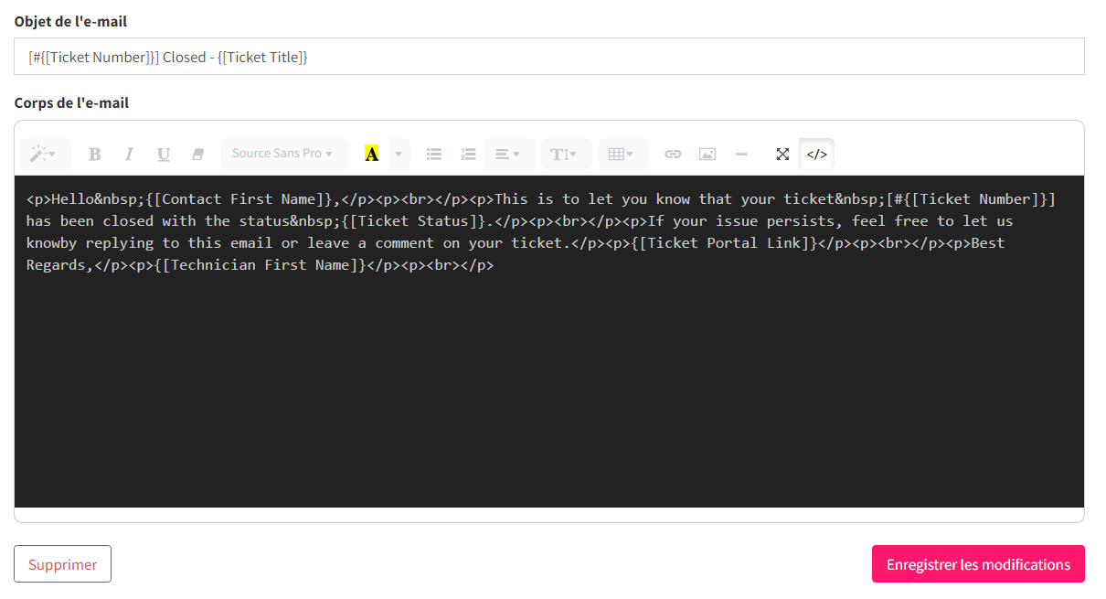Viewport: 1106px width, 599px height.
Task: Click the eraser remove font style icon
Action: [x=197, y=154]
